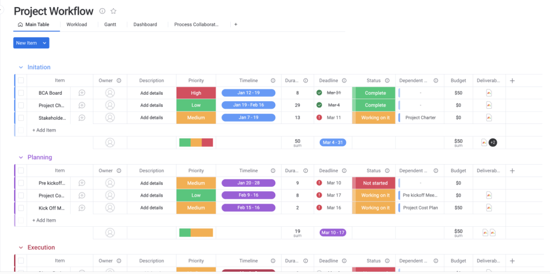The image size is (556, 274).
Task: Open conversation bubble for Project Ch... item
Action: (x=81, y=106)
